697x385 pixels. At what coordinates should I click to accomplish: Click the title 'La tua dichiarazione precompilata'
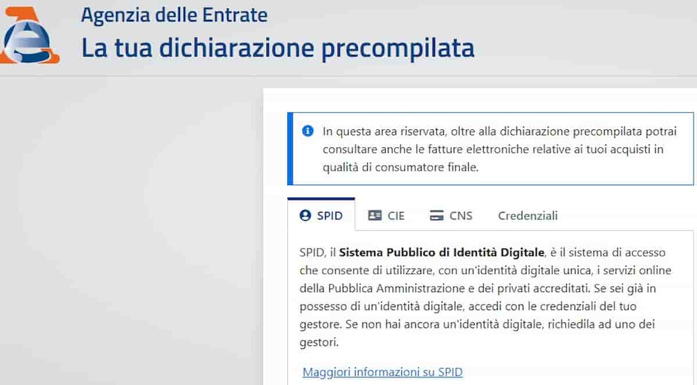[278, 48]
